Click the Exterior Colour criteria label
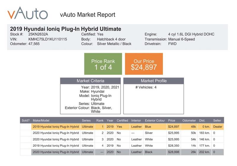This screenshot has height=166, width=237. tap(77, 108)
